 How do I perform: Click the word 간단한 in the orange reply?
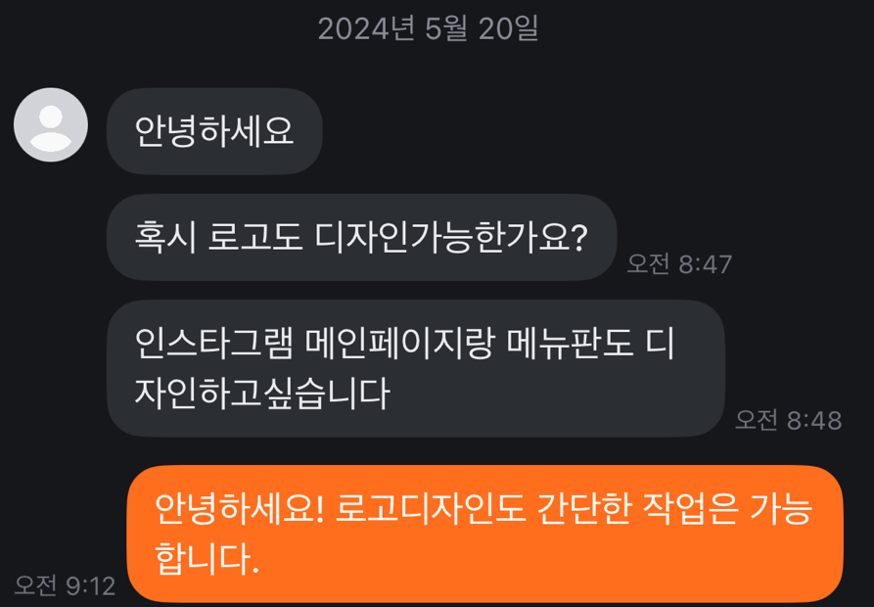point(583,508)
